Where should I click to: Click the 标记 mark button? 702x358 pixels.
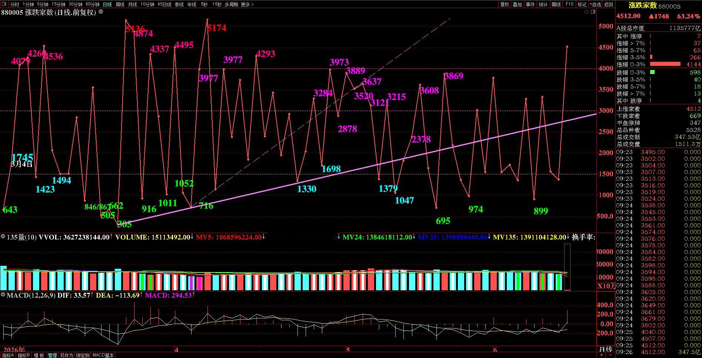tap(582, 4)
